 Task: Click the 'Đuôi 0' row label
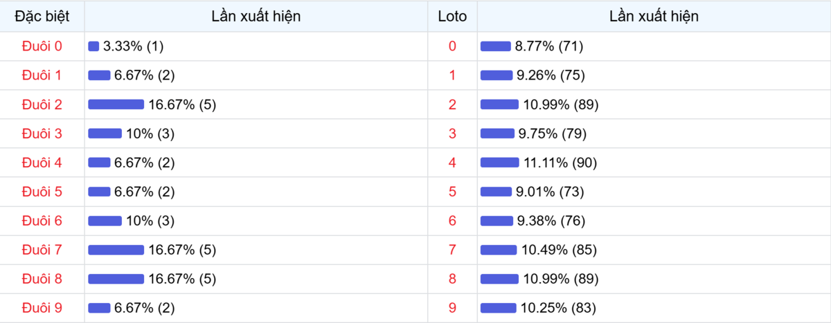click(42, 46)
